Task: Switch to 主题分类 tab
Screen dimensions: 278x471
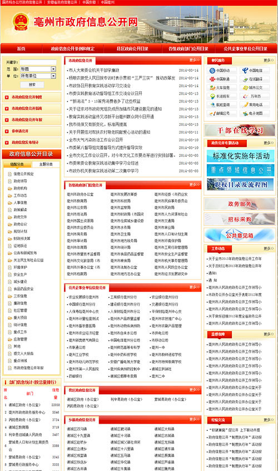Action: pos(46,164)
